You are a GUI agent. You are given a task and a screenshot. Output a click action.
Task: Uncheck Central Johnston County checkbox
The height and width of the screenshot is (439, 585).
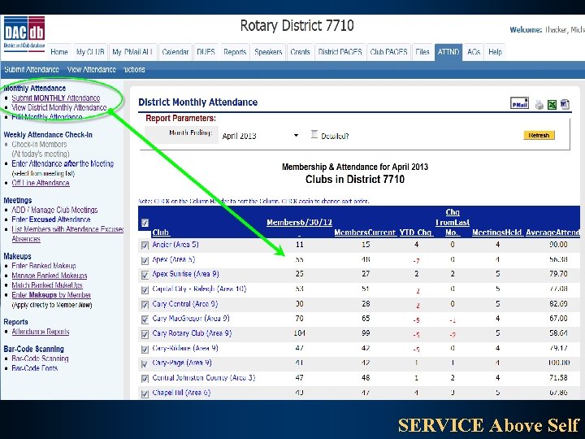[145, 379]
